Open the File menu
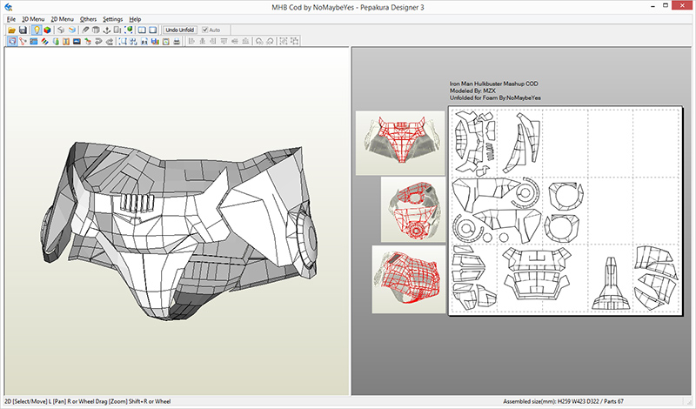Viewport: 696px width, 409px height. pos(11,19)
